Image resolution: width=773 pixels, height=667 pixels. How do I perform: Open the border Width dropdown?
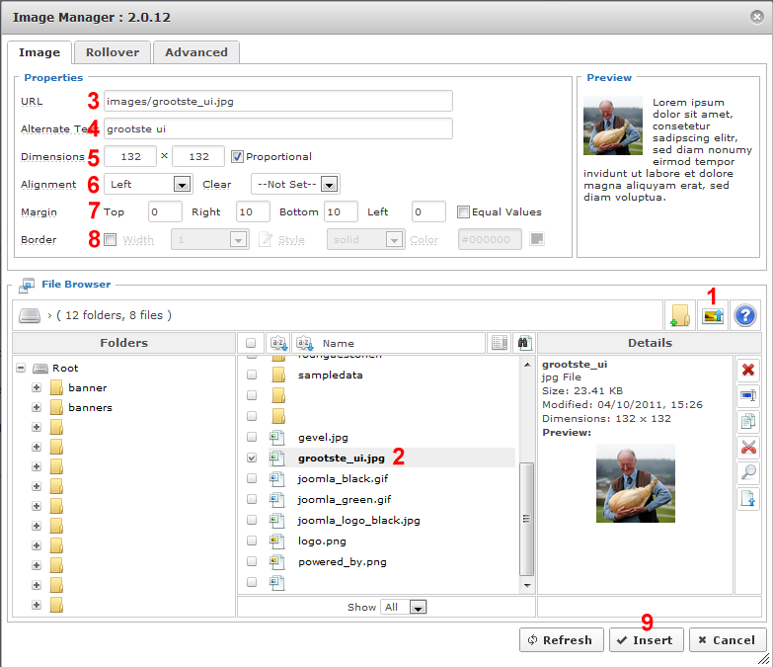[209, 239]
